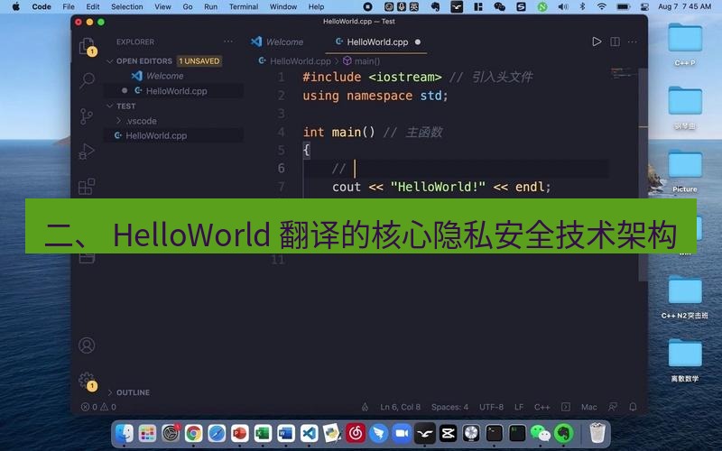Open the Go menu
Image resolution: width=722 pixels, height=451 pixels.
coord(188,7)
